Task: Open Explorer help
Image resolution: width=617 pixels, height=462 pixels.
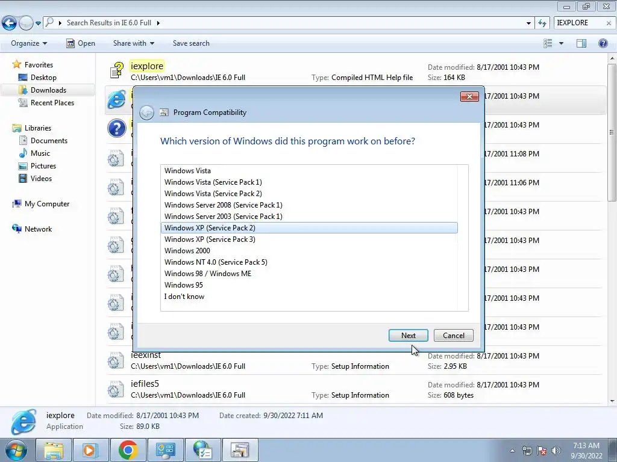Action: pyautogui.click(x=603, y=43)
